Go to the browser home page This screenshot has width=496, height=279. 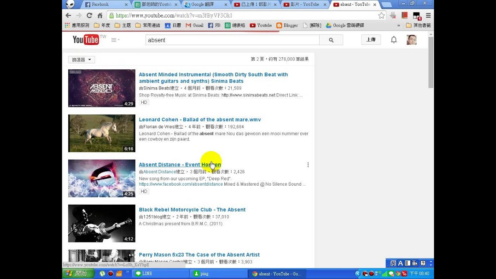tap(100, 15)
